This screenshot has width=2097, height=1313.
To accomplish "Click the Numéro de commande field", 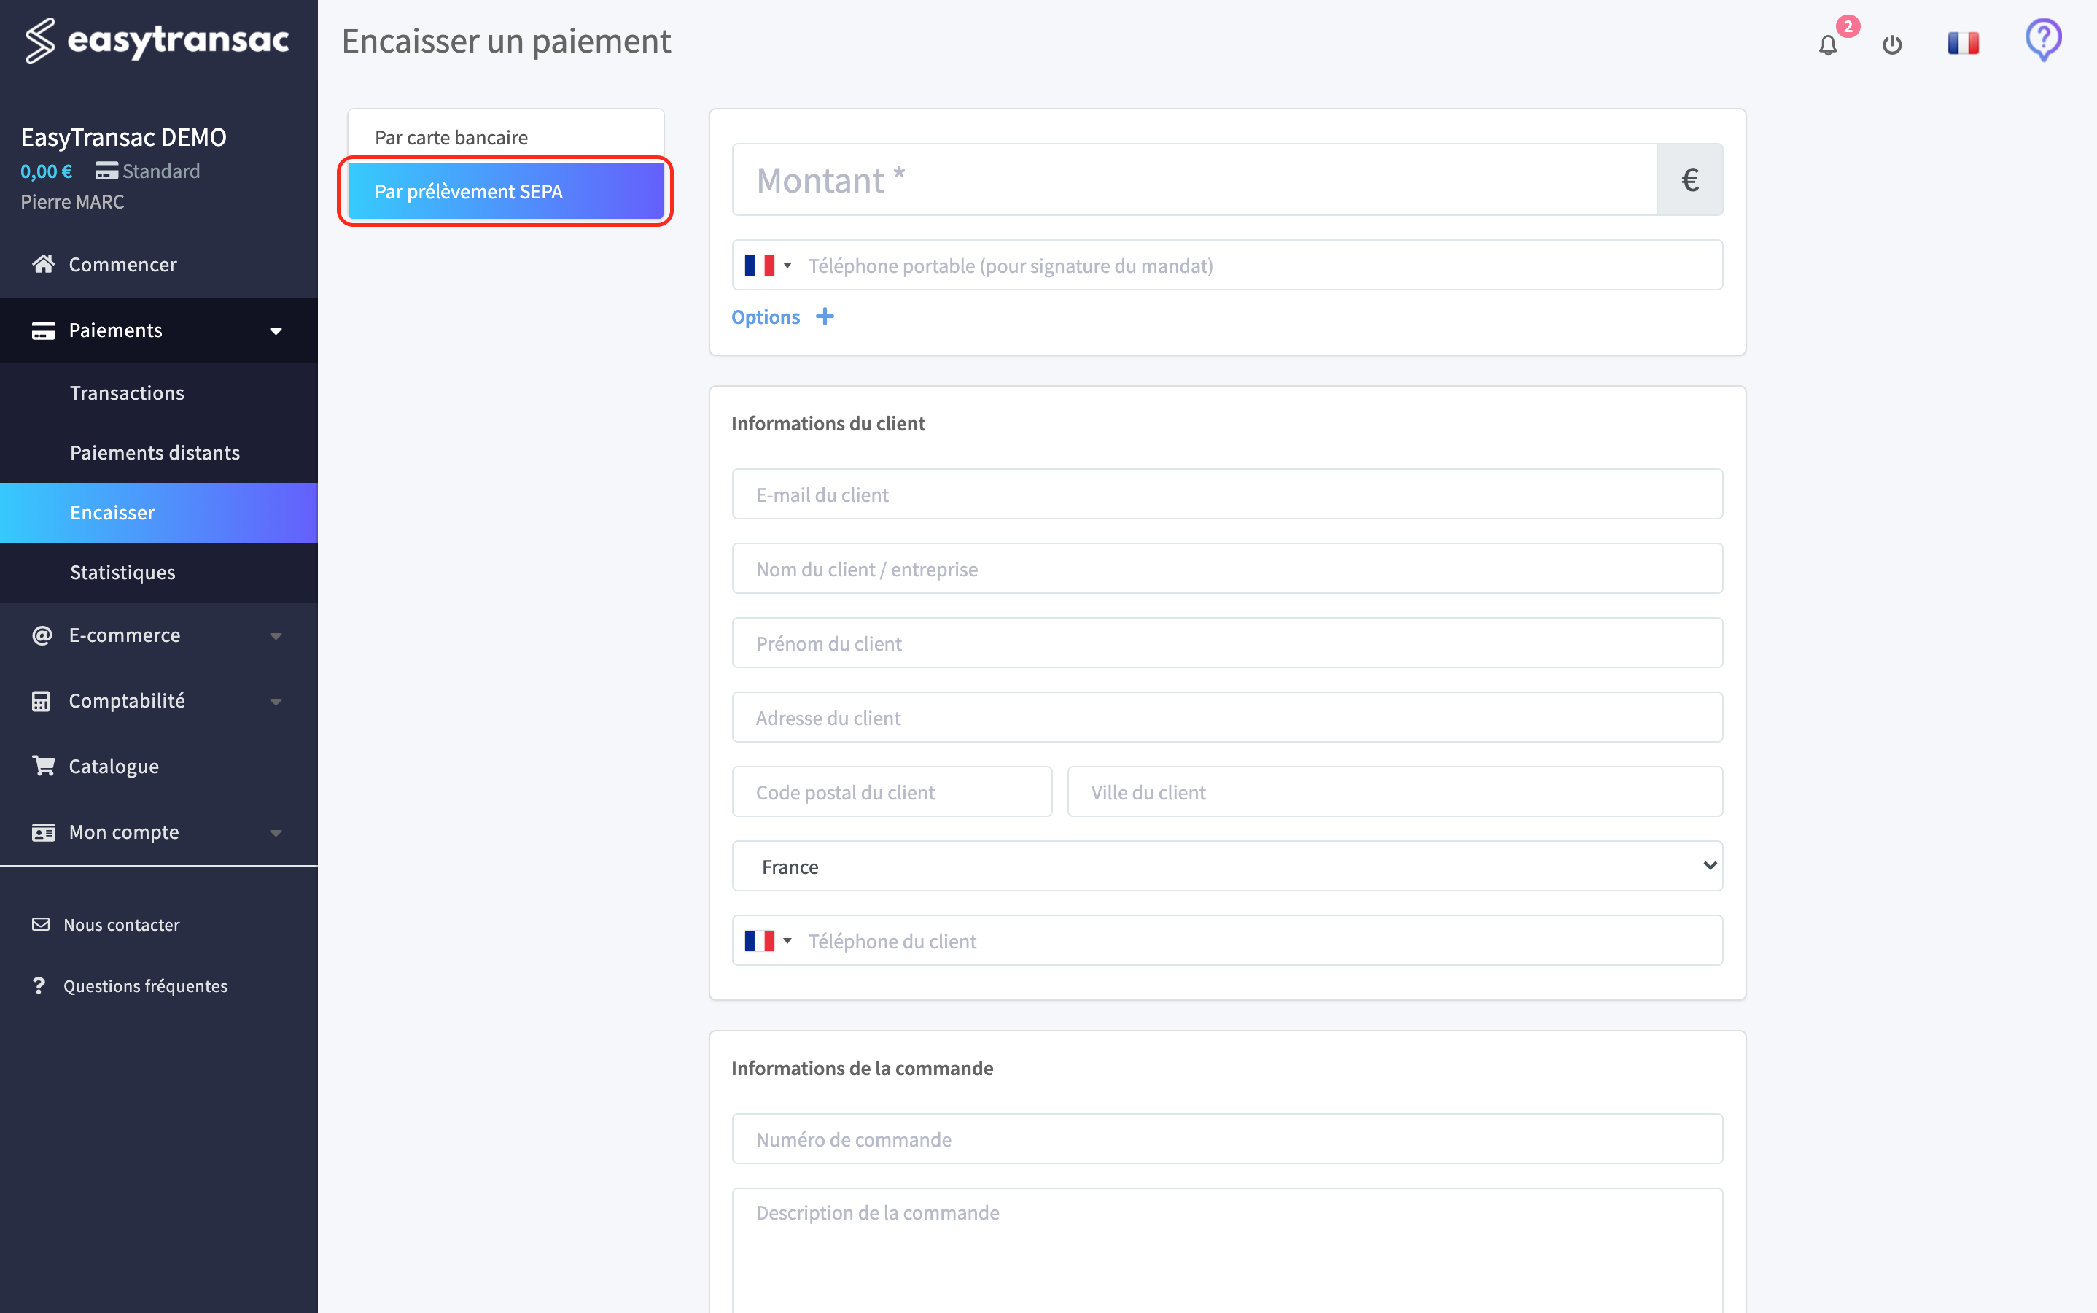I will pos(1226,1139).
